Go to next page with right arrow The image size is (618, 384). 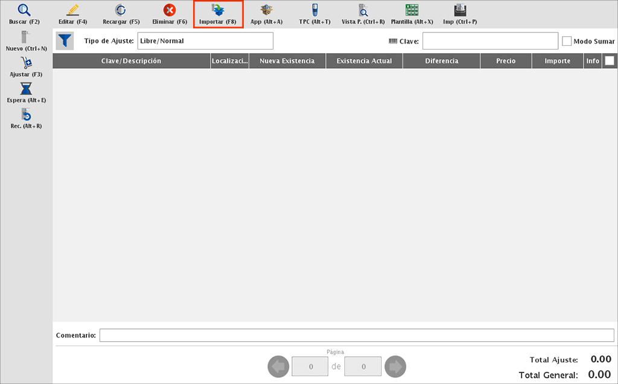[x=395, y=366]
